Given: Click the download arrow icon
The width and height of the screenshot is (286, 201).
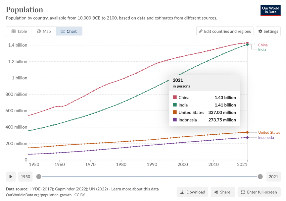Looking at the screenshot, I should [x=182, y=192].
